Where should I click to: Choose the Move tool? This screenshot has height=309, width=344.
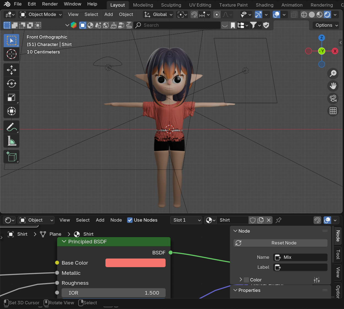tap(11, 70)
